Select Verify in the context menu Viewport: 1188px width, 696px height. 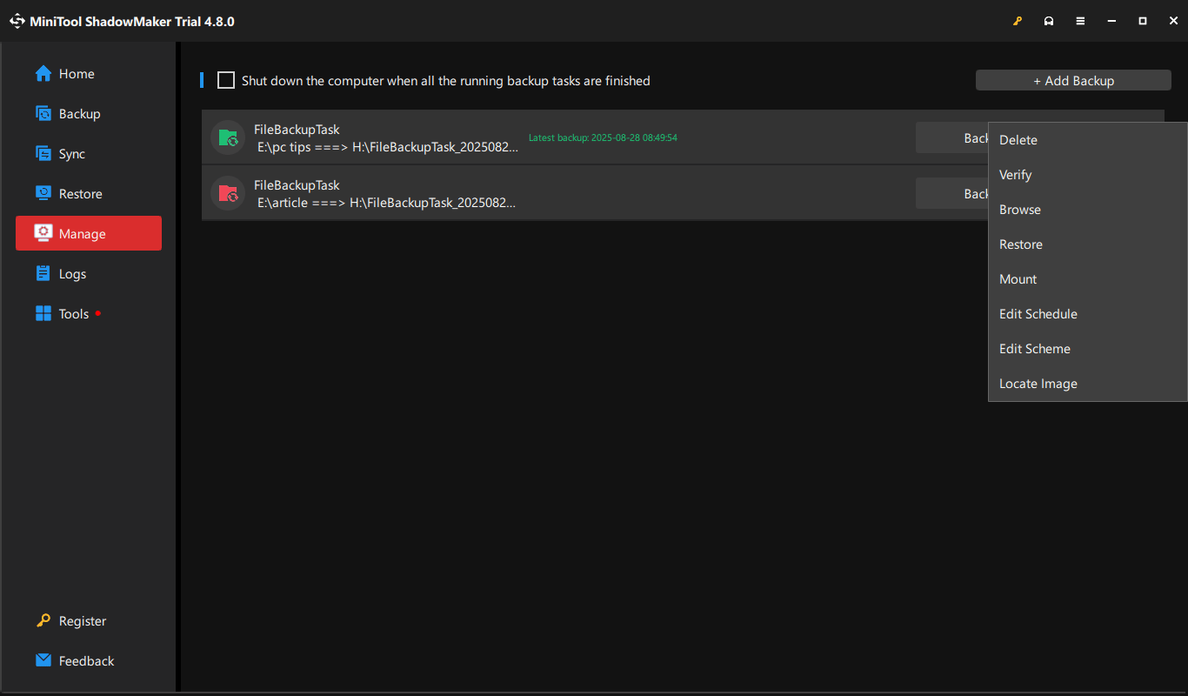coord(1015,174)
